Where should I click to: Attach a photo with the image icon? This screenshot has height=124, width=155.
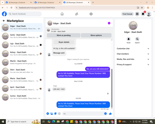pos(51,114)
